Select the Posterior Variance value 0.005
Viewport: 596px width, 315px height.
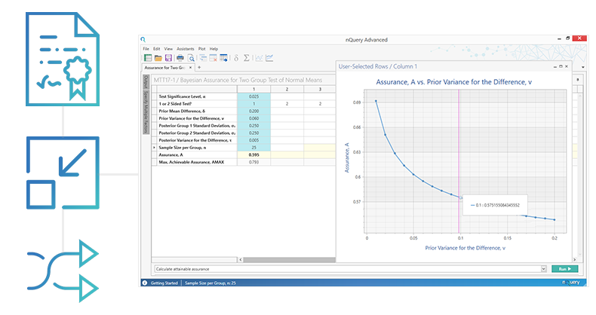pos(254,140)
